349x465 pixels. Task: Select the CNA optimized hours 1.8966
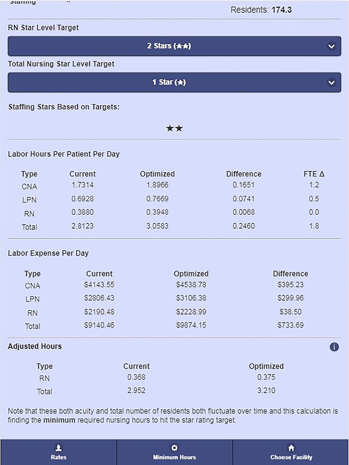tap(157, 185)
